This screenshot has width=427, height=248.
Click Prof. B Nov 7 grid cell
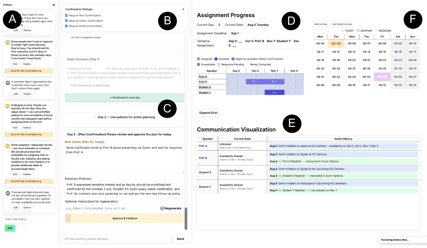point(275,82)
